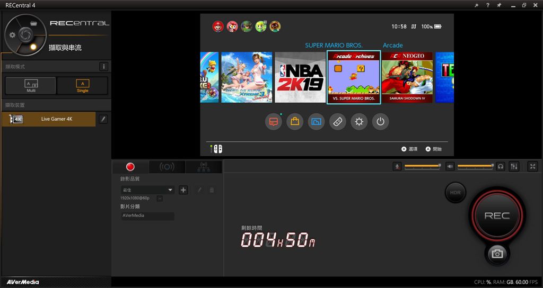Start recording with the REC button
This screenshot has width=543, height=288.
pyautogui.click(x=497, y=216)
